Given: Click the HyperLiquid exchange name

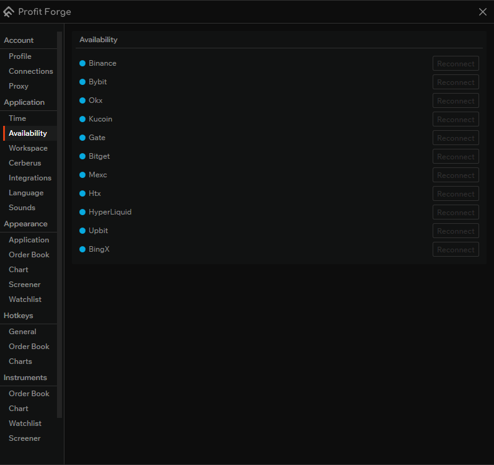Looking at the screenshot, I should pos(110,212).
